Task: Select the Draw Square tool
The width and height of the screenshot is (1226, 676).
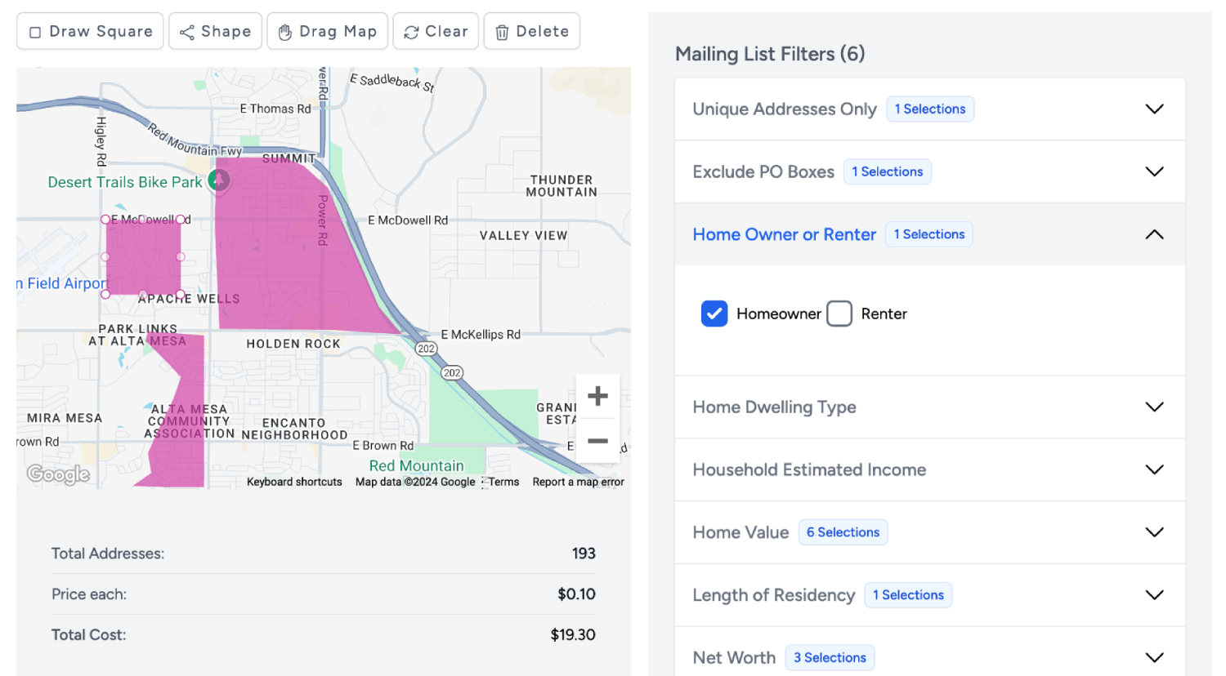Action: click(x=90, y=32)
